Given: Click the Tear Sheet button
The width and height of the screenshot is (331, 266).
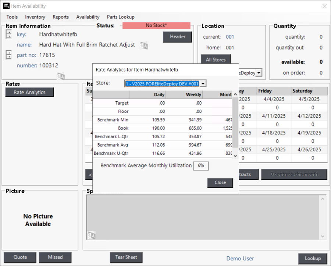Looking at the screenshot, I should (x=126, y=257).
